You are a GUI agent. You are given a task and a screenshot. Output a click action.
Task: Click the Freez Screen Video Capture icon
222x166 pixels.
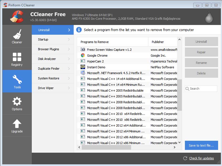(83, 49)
